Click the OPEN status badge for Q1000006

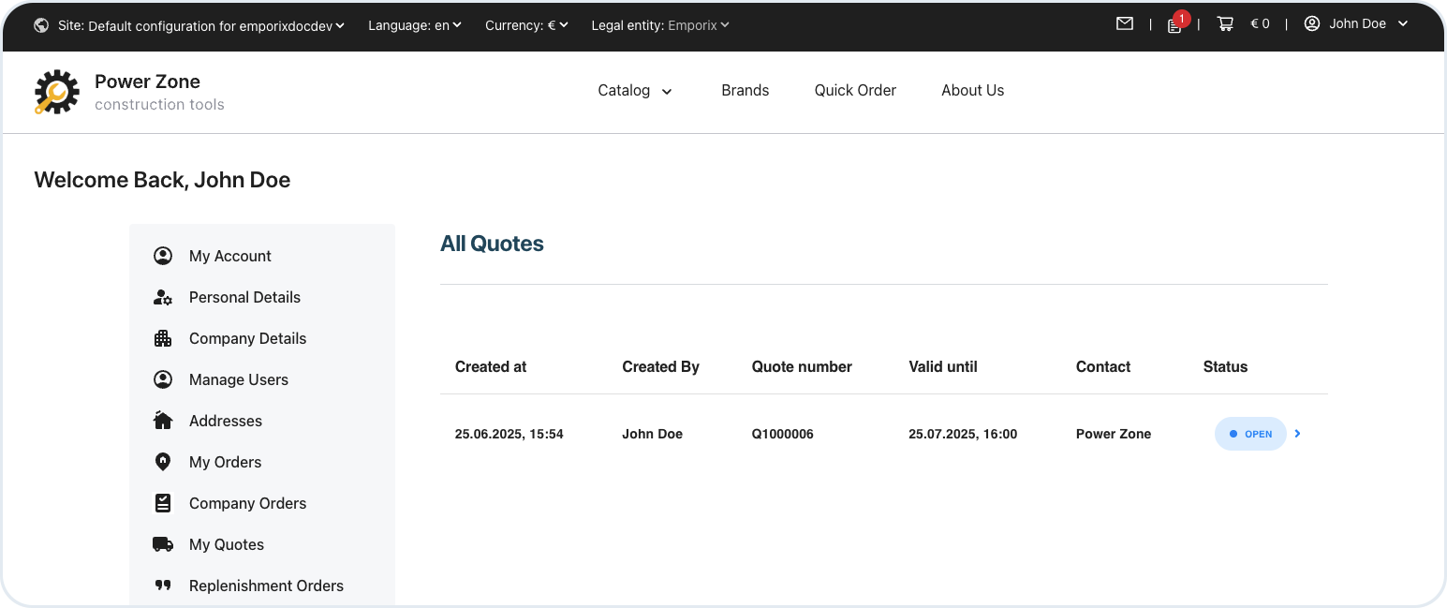(1250, 434)
